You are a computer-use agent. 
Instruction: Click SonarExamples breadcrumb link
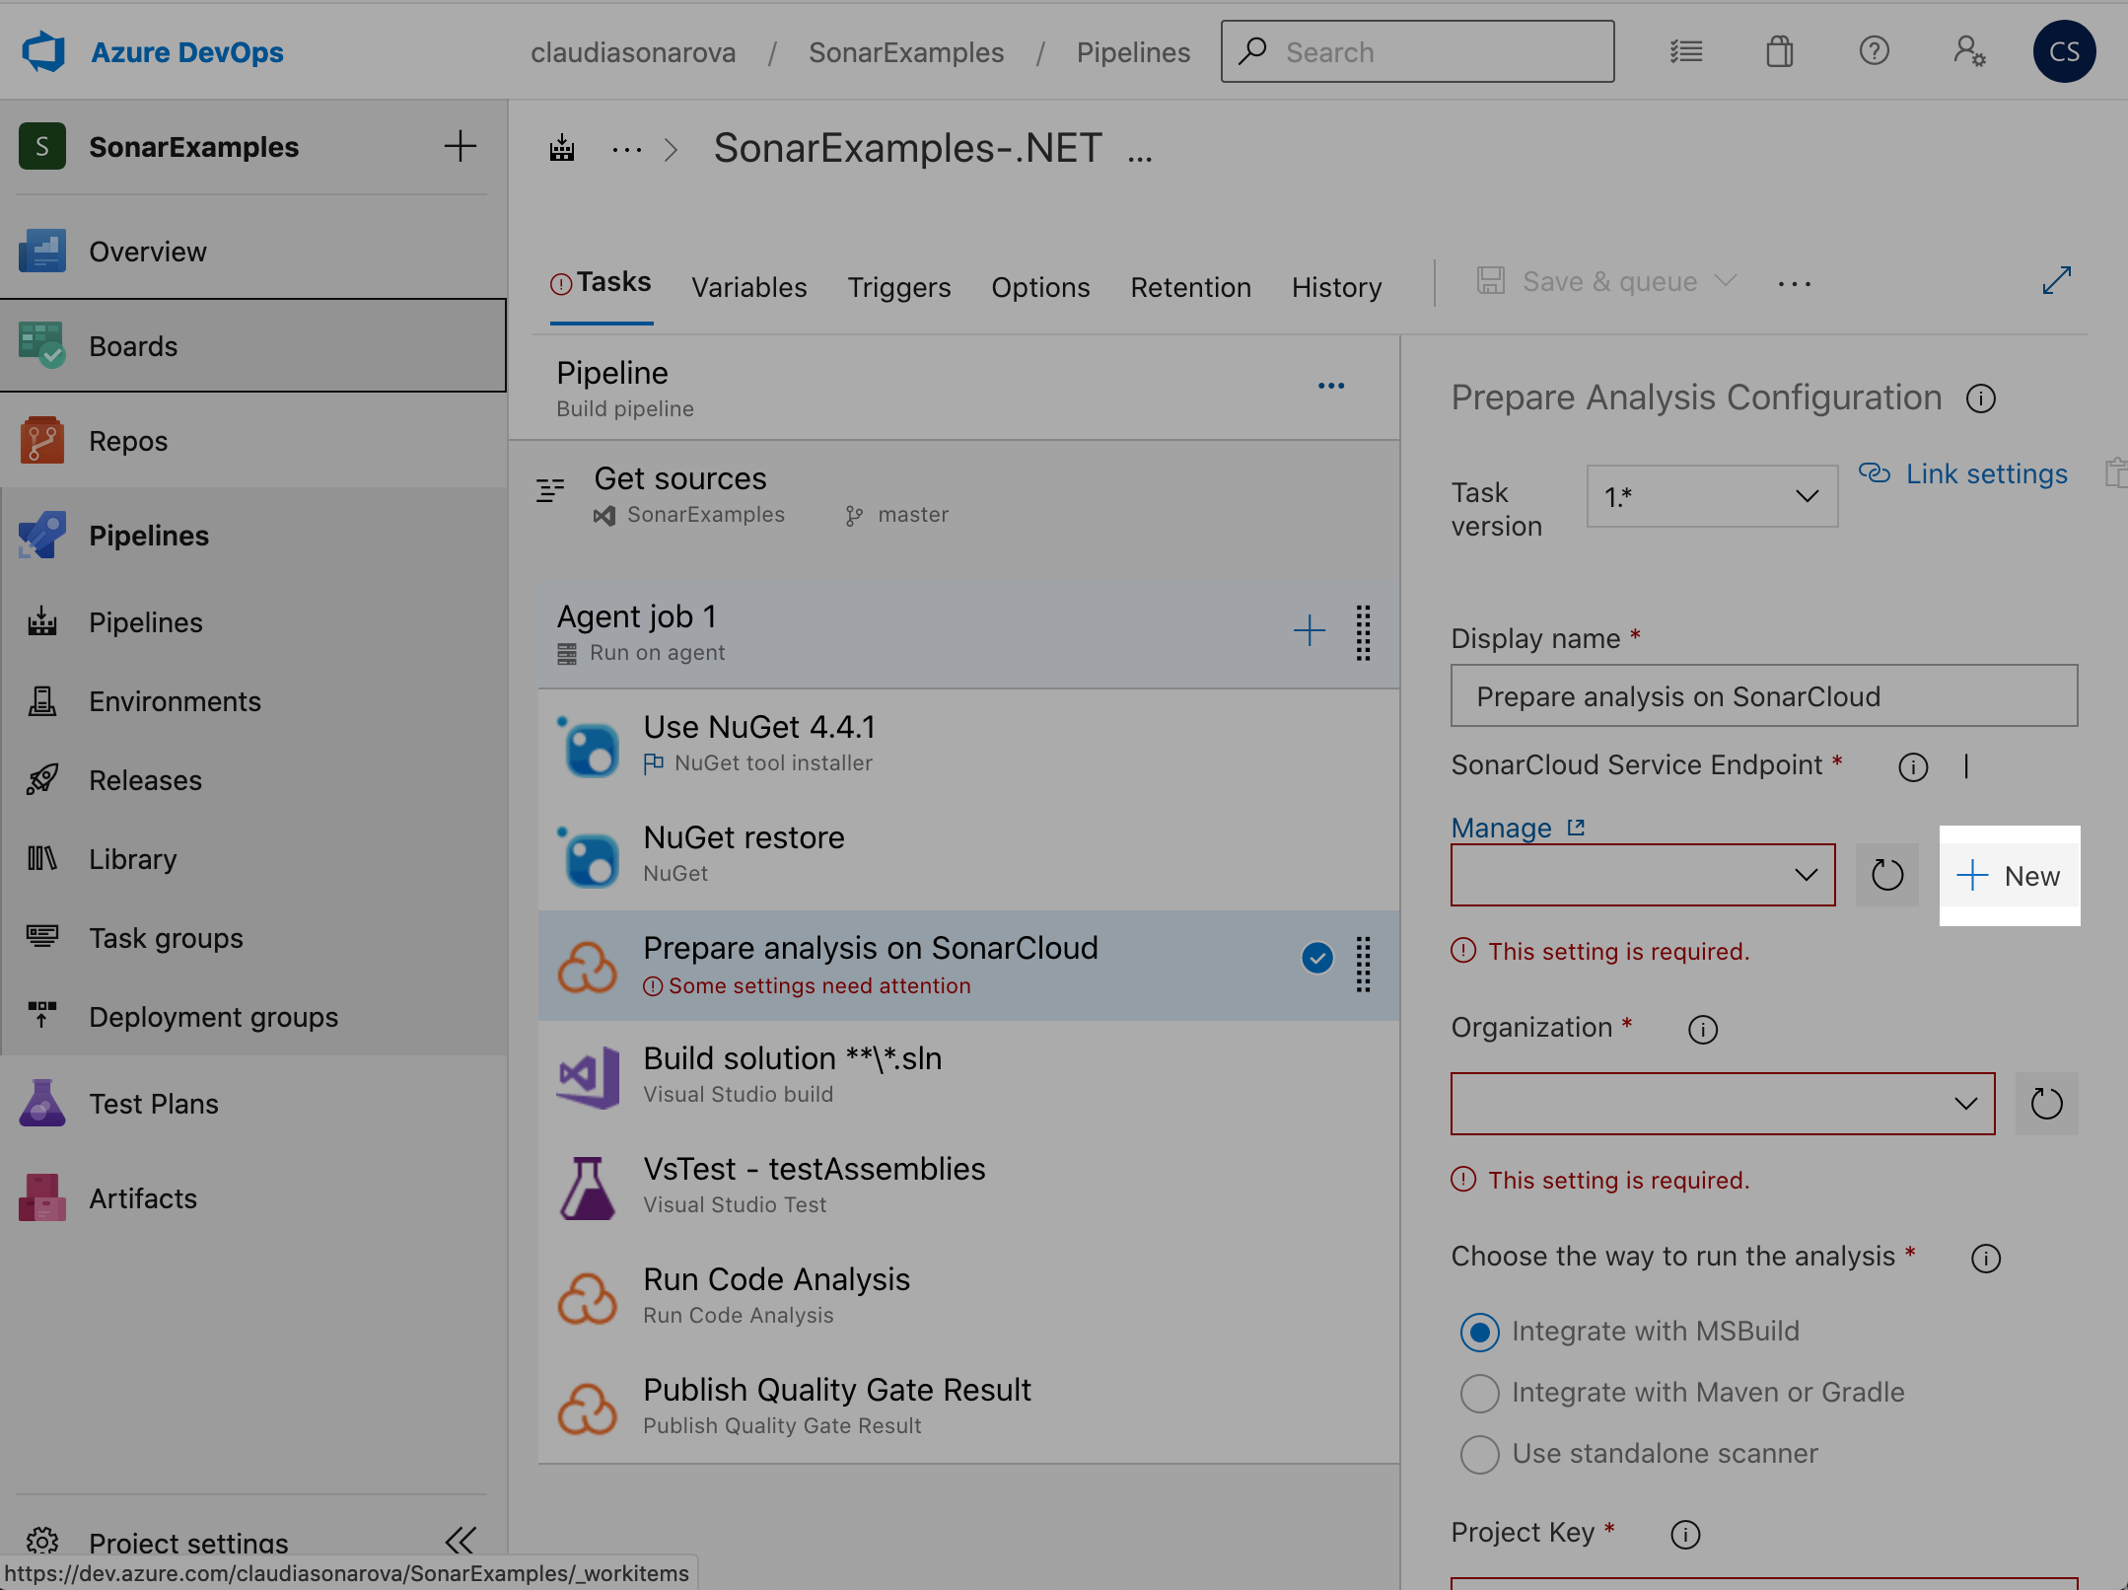[906, 52]
